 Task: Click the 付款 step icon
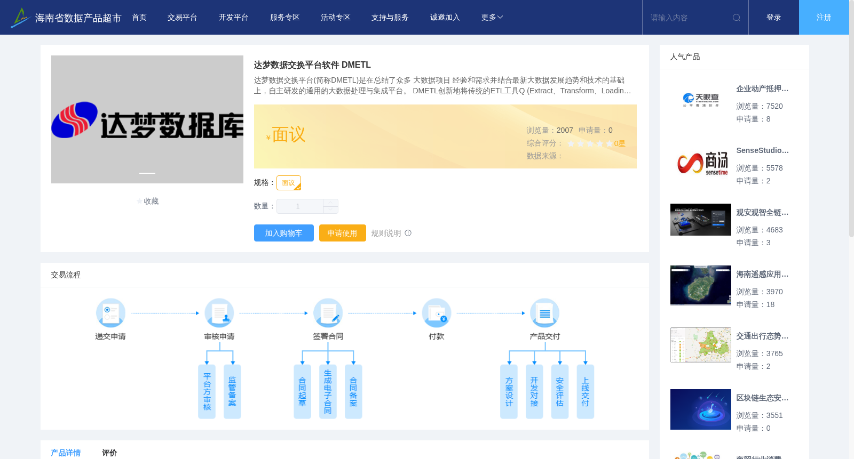(x=437, y=313)
